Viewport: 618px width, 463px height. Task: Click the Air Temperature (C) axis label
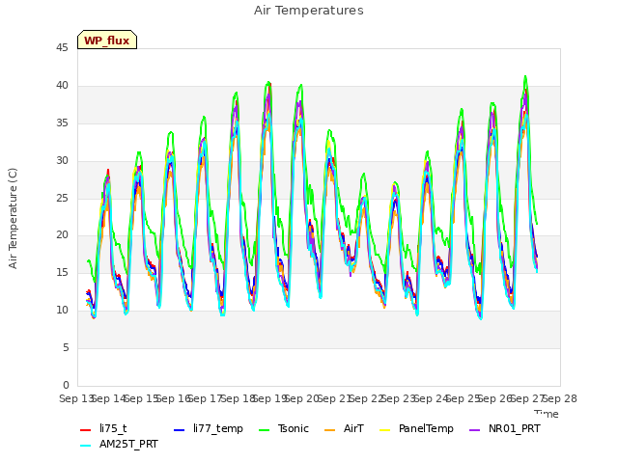(13, 218)
